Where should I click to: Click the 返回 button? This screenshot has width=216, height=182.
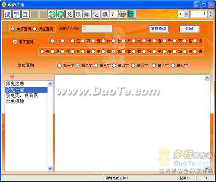pyautogui.click(x=189, y=29)
